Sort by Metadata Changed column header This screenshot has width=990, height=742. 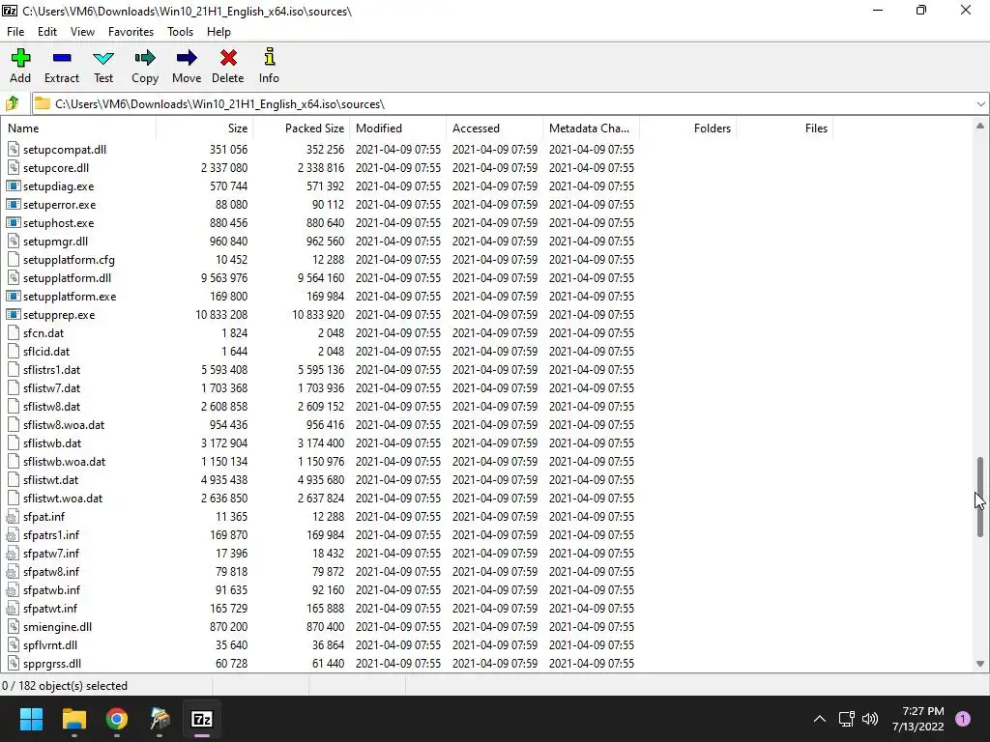pyautogui.click(x=591, y=128)
